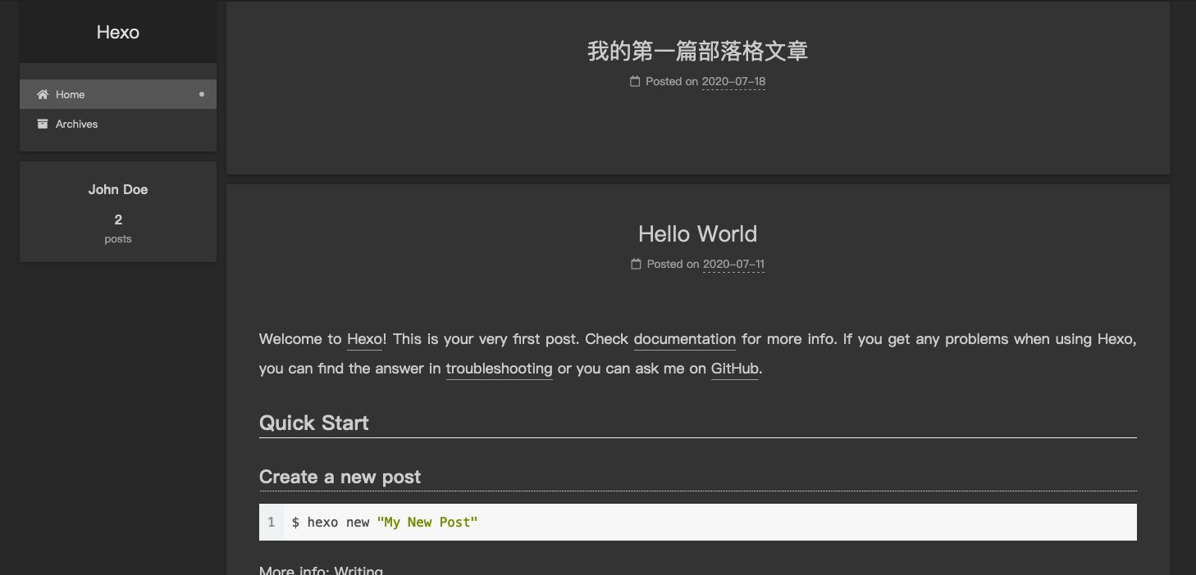Image resolution: width=1196 pixels, height=575 pixels.
Task: Open the troubleshooting link
Action: click(x=499, y=369)
